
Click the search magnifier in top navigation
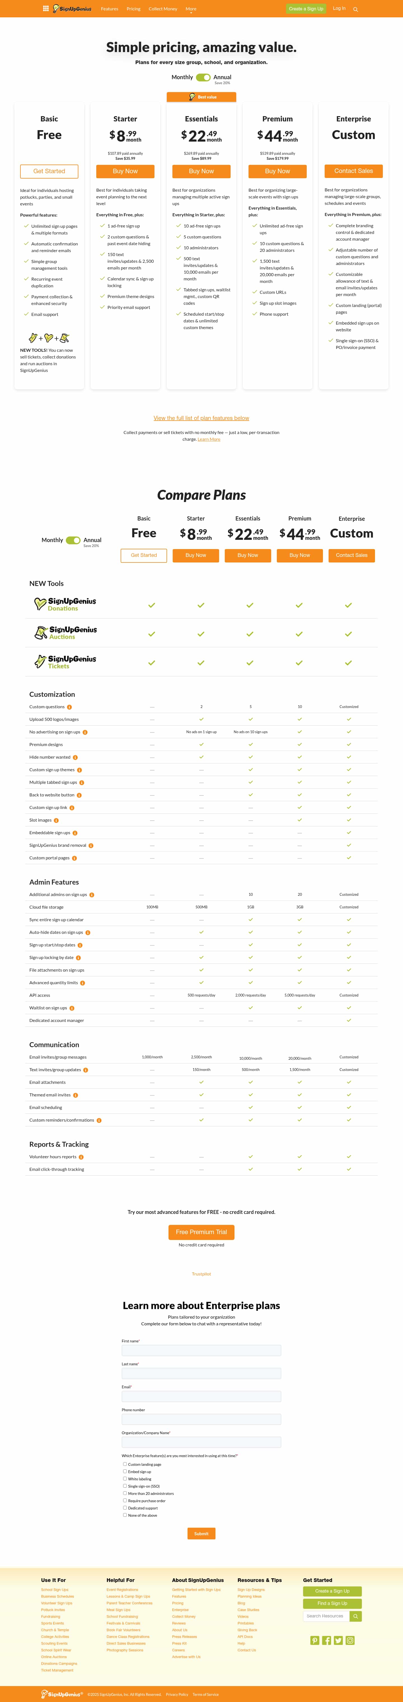point(355,9)
